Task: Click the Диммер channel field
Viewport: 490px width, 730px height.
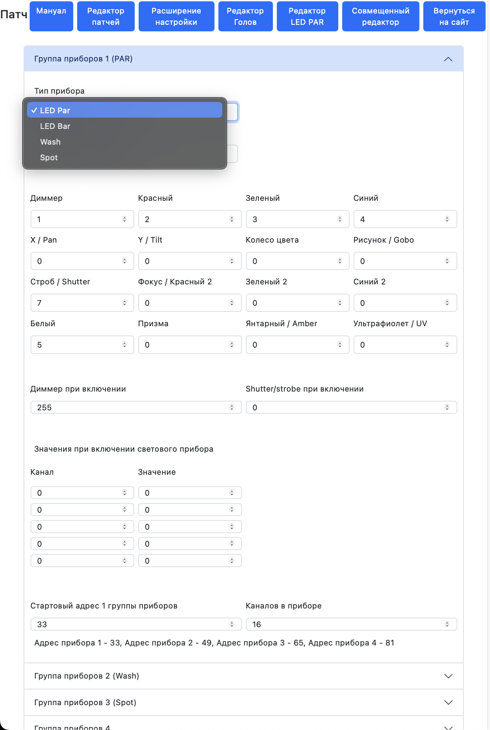Action: (82, 219)
